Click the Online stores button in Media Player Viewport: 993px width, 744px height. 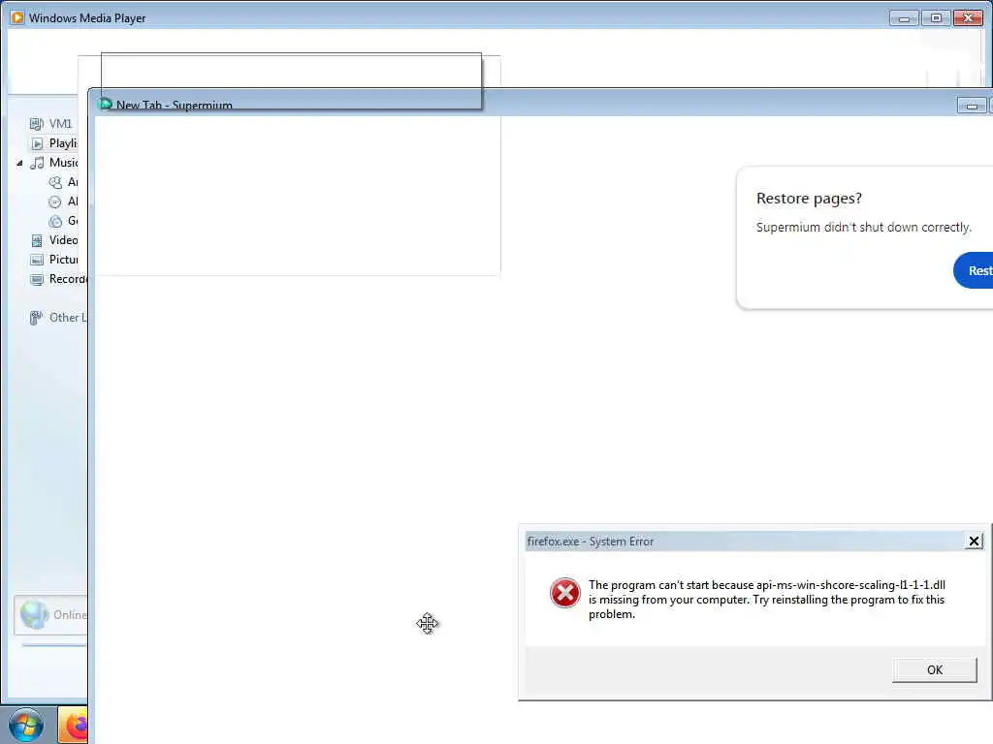[50, 614]
